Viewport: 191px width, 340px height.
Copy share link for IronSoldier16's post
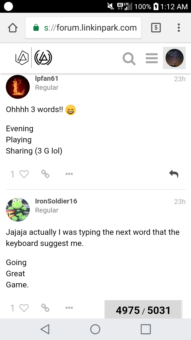[x=45, y=308]
